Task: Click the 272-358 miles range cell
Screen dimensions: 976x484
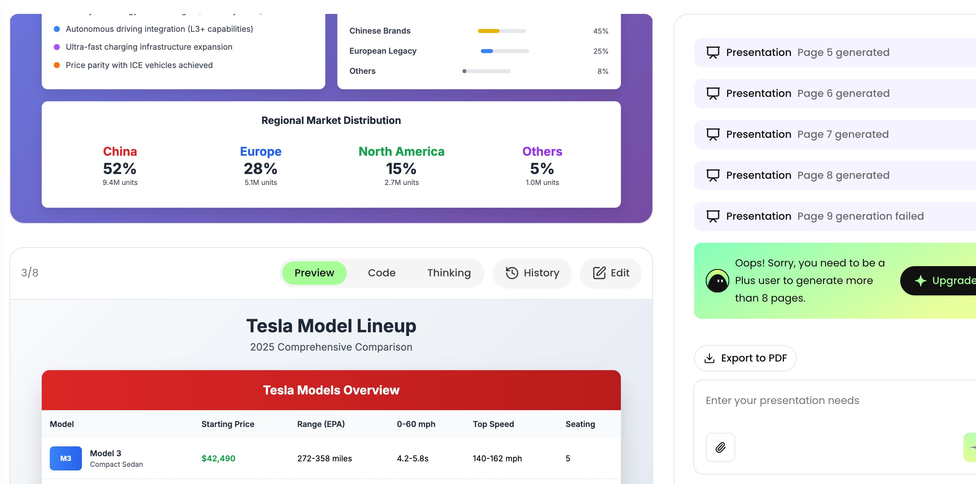Action: coord(324,458)
